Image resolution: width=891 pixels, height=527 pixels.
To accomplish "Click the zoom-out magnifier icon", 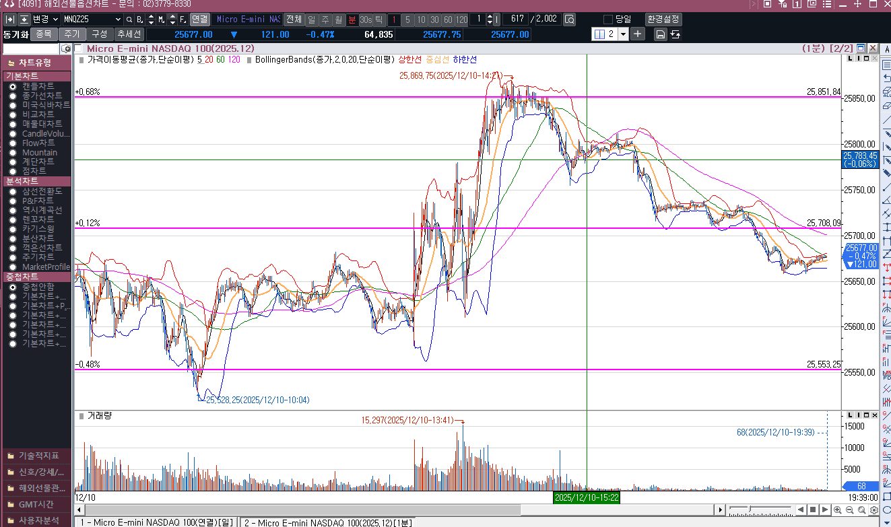I will click(849, 510).
